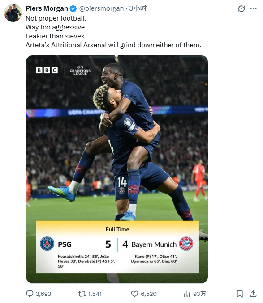
Task: Click the 3,693 replies count
Action: click(43, 294)
